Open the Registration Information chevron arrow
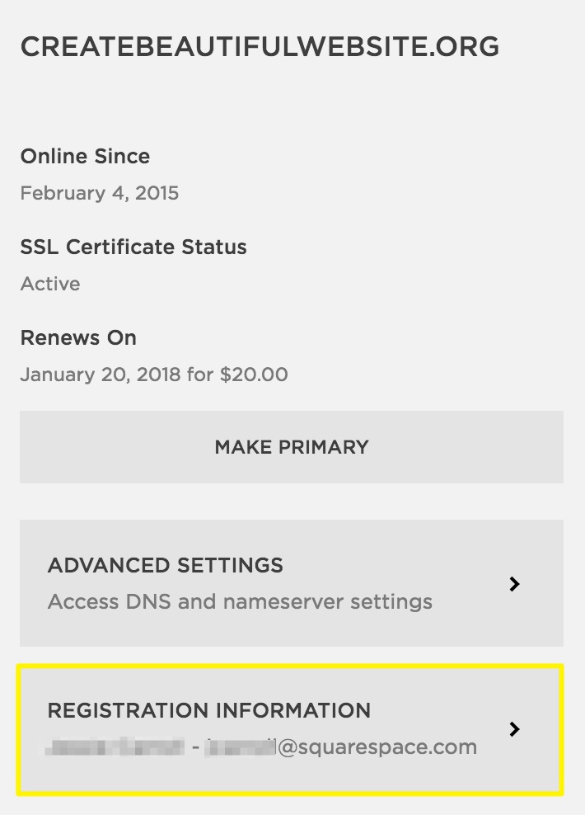Viewport: 585px width, 815px height. [514, 729]
